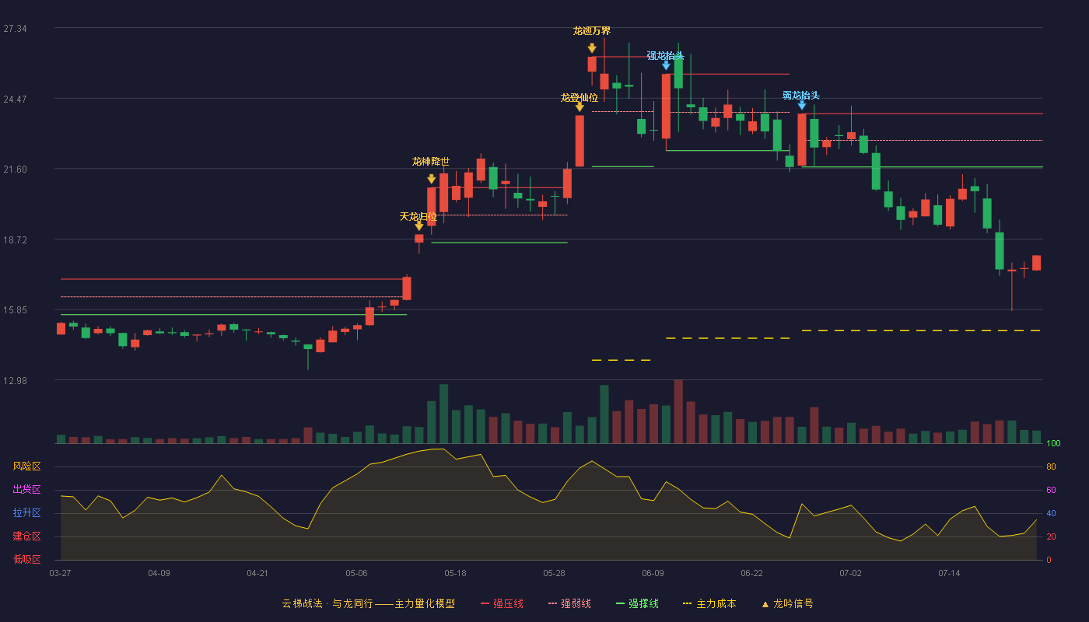This screenshot has width=1089, height=622.
Task: Click the 04-21 date on the time axis
Action: pyautogui.click(x=257, y=573)
